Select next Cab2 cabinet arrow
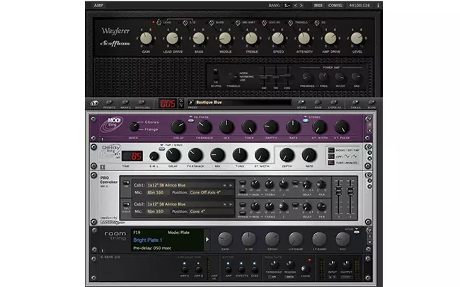 [231, 204]
